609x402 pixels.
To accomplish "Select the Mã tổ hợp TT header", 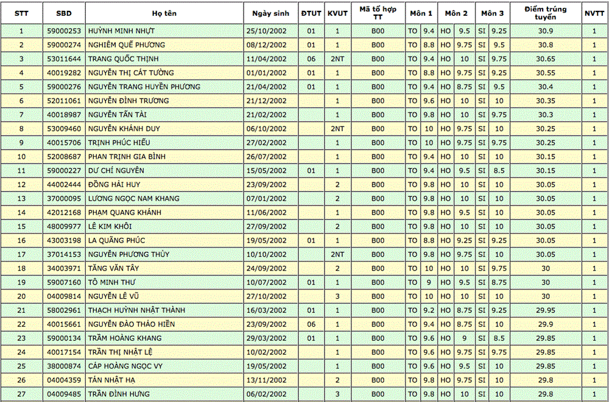I will 378,13.
